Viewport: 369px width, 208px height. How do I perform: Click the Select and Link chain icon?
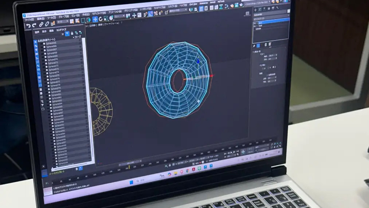(x=41, y=25)
